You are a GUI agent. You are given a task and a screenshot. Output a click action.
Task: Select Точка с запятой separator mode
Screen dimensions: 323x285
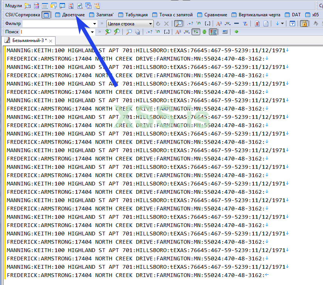coord(172,15)
